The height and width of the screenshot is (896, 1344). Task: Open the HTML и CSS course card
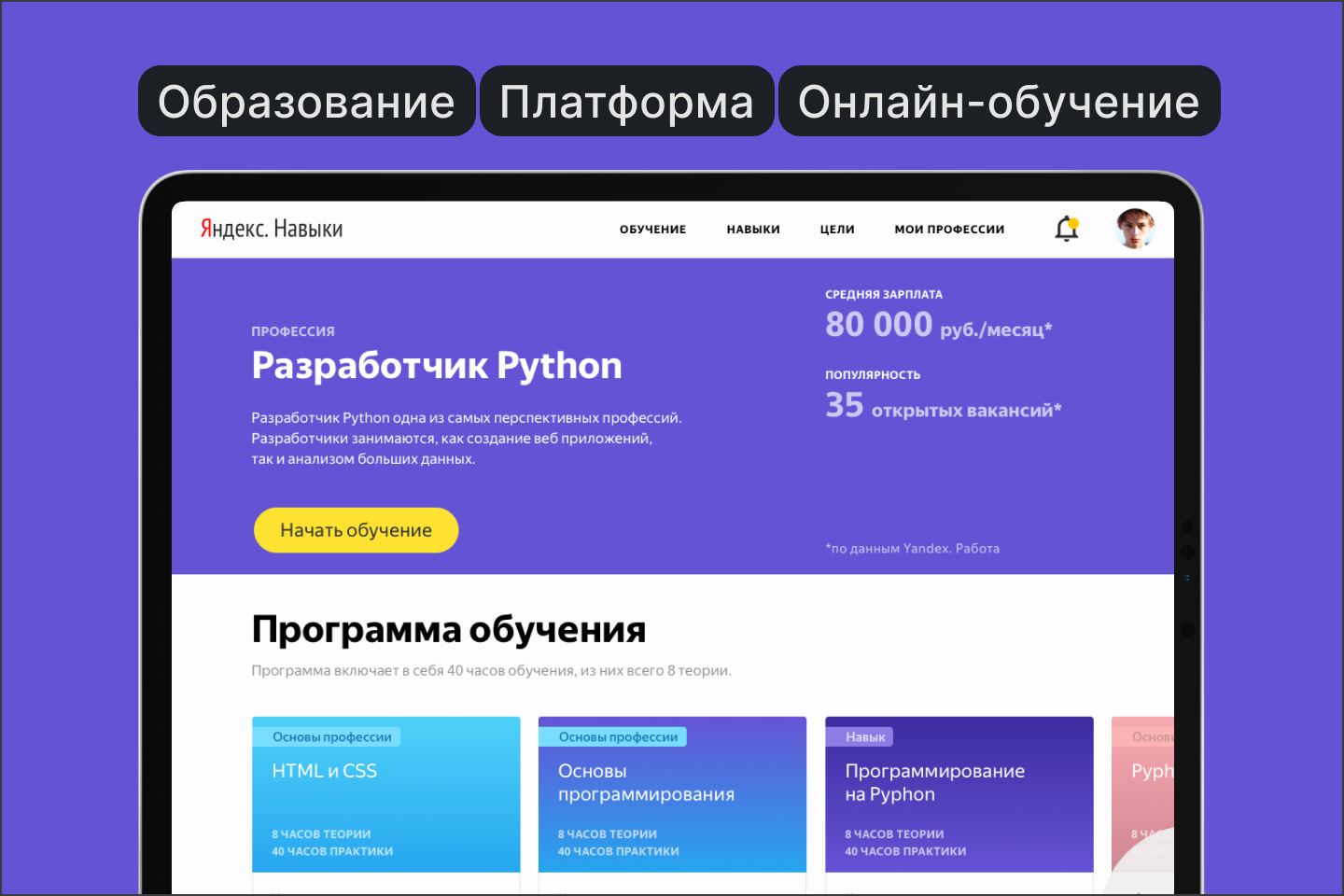pos(385,794)
